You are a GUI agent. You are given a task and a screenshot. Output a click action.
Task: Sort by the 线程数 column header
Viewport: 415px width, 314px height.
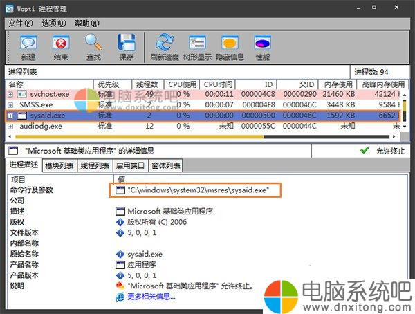pyautogui.click(x=148, y=84)
